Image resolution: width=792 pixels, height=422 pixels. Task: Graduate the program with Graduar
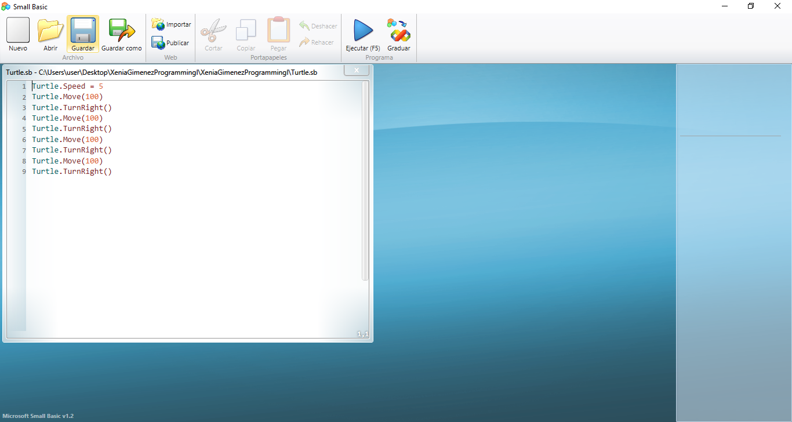coord(398,34)
